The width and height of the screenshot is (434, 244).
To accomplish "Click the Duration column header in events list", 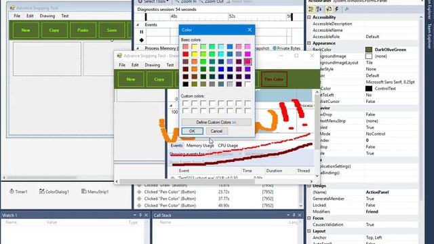I will (274, 171).
